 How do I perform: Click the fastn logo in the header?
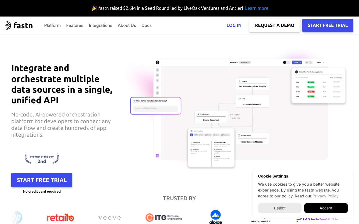(19, 25)
